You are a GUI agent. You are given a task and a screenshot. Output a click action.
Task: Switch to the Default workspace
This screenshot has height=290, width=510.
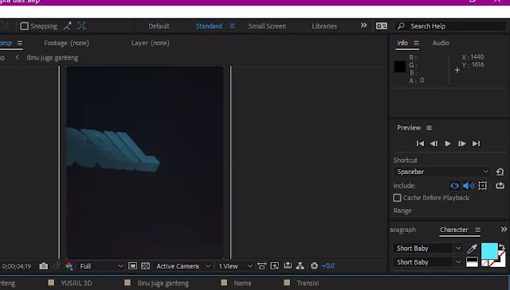tap(159, 26)
